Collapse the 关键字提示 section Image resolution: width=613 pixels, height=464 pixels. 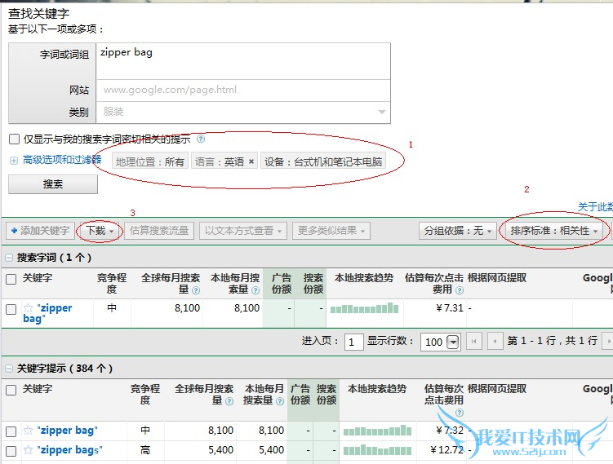click(x=8, y=369)
